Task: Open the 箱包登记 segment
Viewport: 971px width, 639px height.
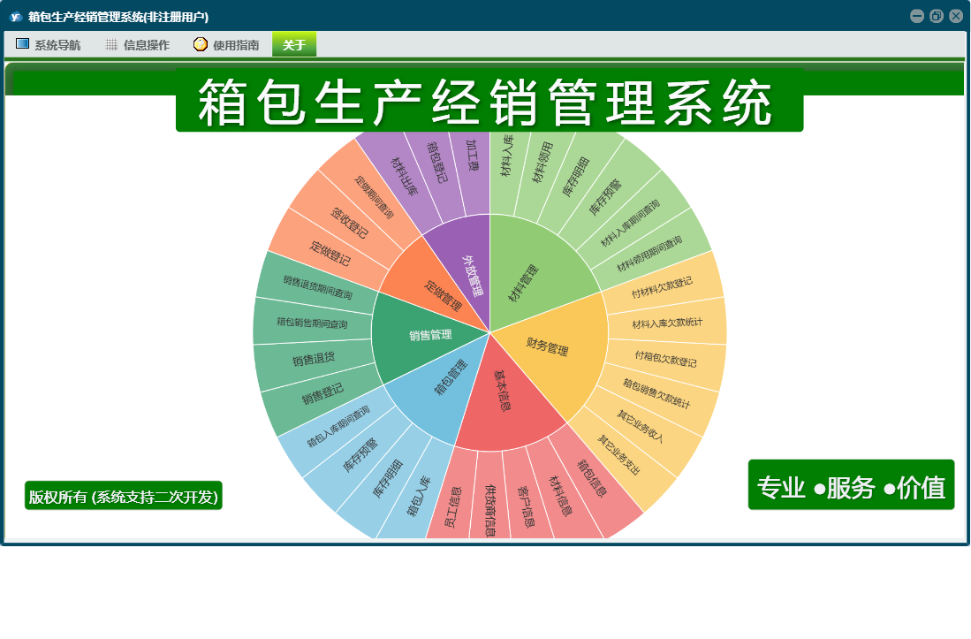Action: coord(436,163)
